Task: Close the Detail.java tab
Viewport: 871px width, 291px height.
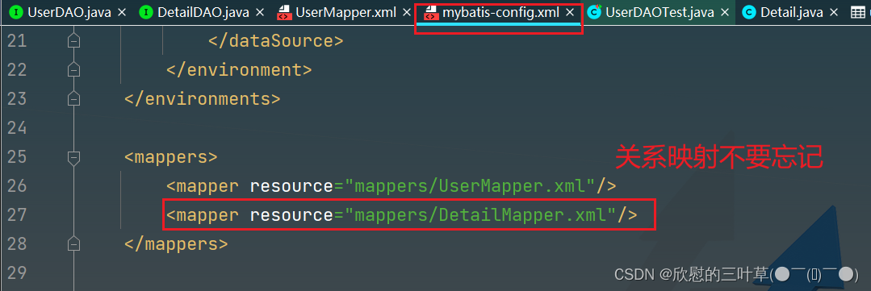Action: [833, 12]
